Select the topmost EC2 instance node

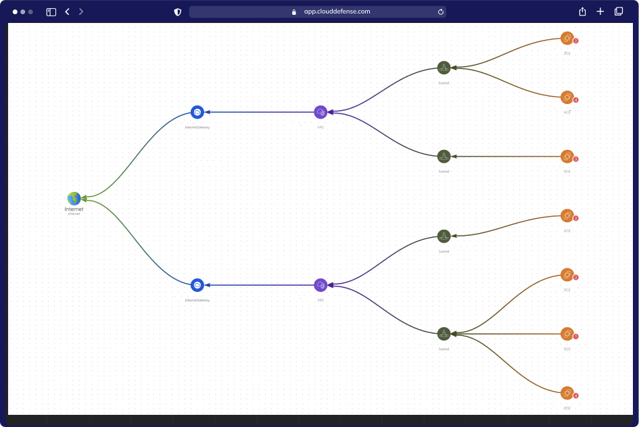click(x=567, y=39)
